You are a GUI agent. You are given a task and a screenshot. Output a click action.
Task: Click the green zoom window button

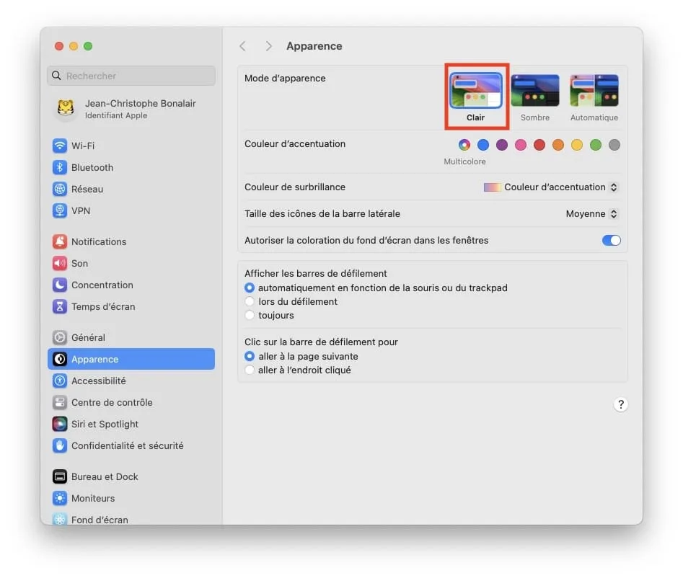click(88, 46)
